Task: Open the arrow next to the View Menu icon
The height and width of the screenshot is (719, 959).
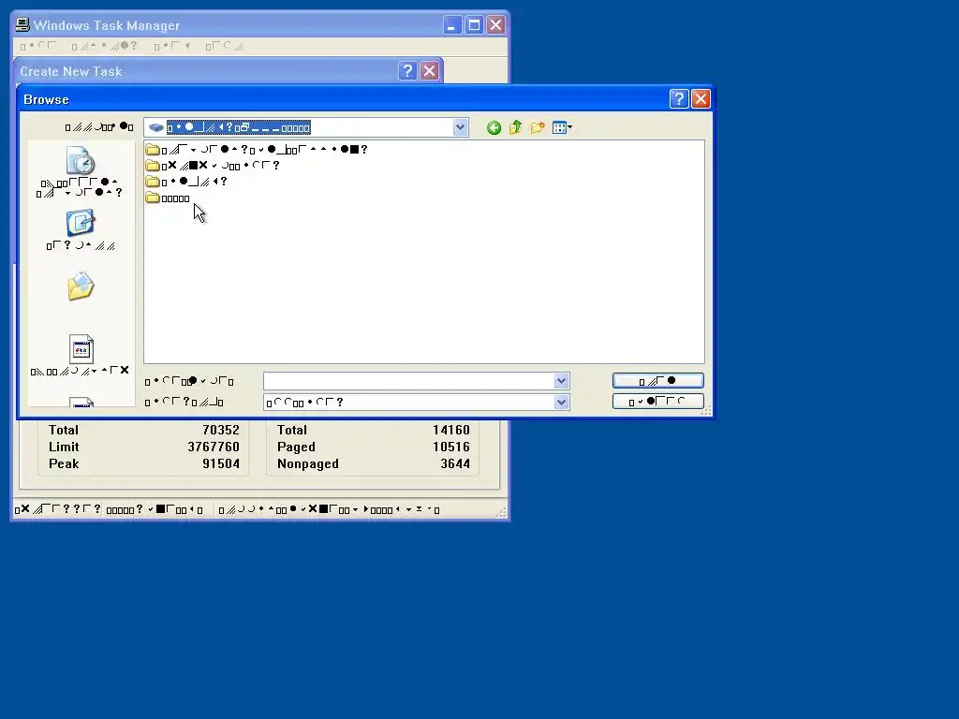Action: (570, 127)
